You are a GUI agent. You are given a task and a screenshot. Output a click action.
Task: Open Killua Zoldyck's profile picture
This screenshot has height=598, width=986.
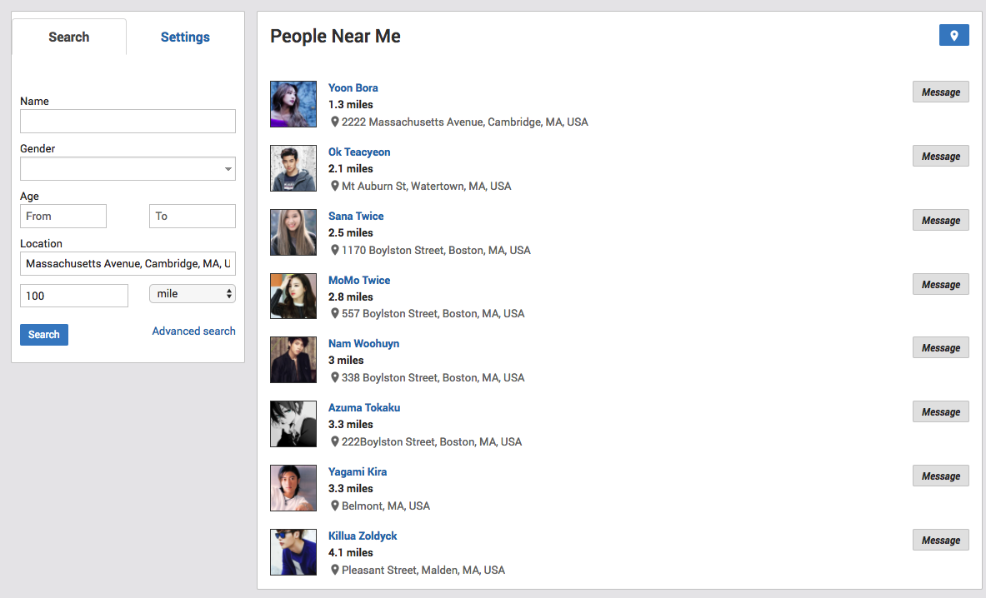point(293,552)
